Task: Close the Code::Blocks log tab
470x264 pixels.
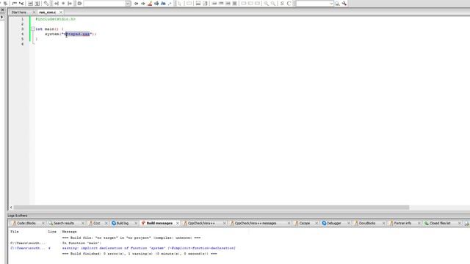Action: (x=43, y=223)
